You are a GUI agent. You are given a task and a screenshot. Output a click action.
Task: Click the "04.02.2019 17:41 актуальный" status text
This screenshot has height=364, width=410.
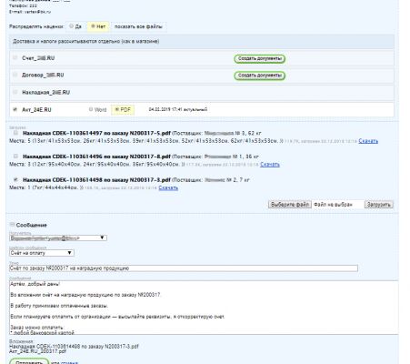pos(178,109)
